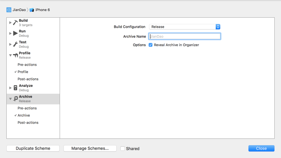Collapse the Archive section disclosure triangle
This screenshot has height=158, width=281.
(10, 99)
